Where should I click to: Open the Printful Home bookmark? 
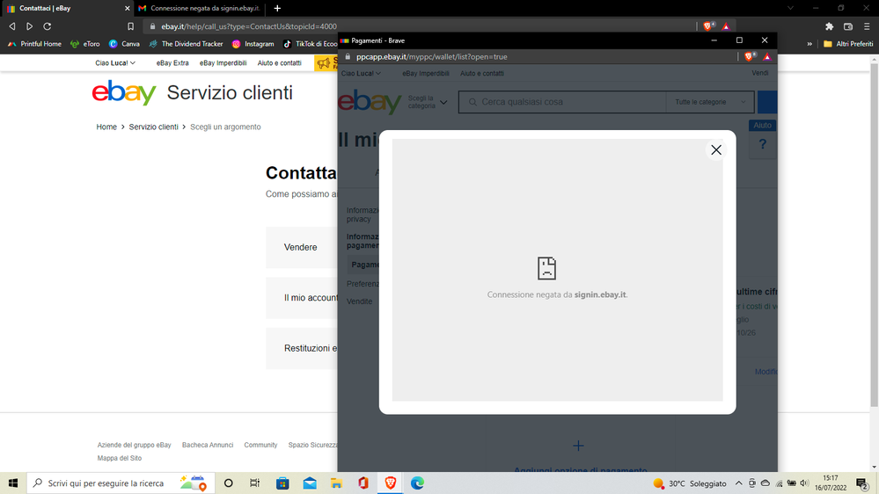coord(35,43)
